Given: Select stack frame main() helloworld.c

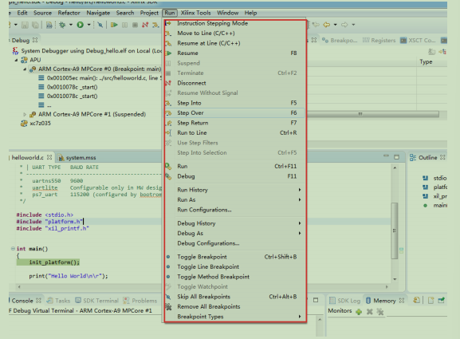Looking at the screenshot, I should [100, 78].
